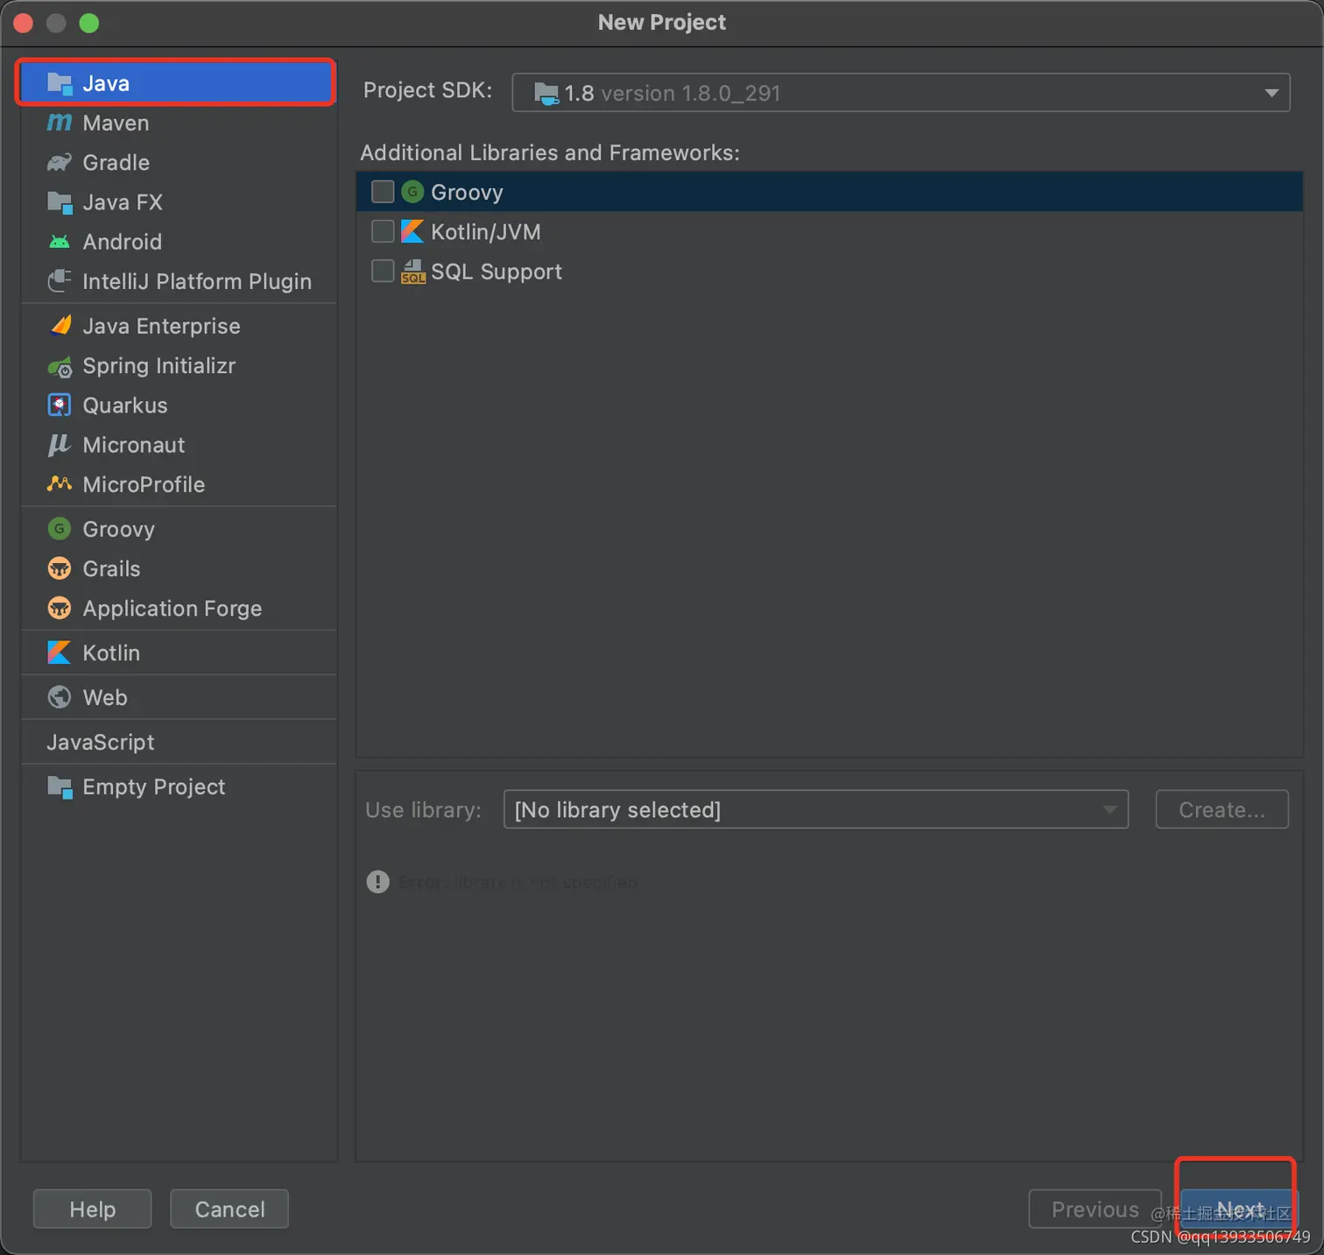Click the Cancel button

pos(229,1209)
